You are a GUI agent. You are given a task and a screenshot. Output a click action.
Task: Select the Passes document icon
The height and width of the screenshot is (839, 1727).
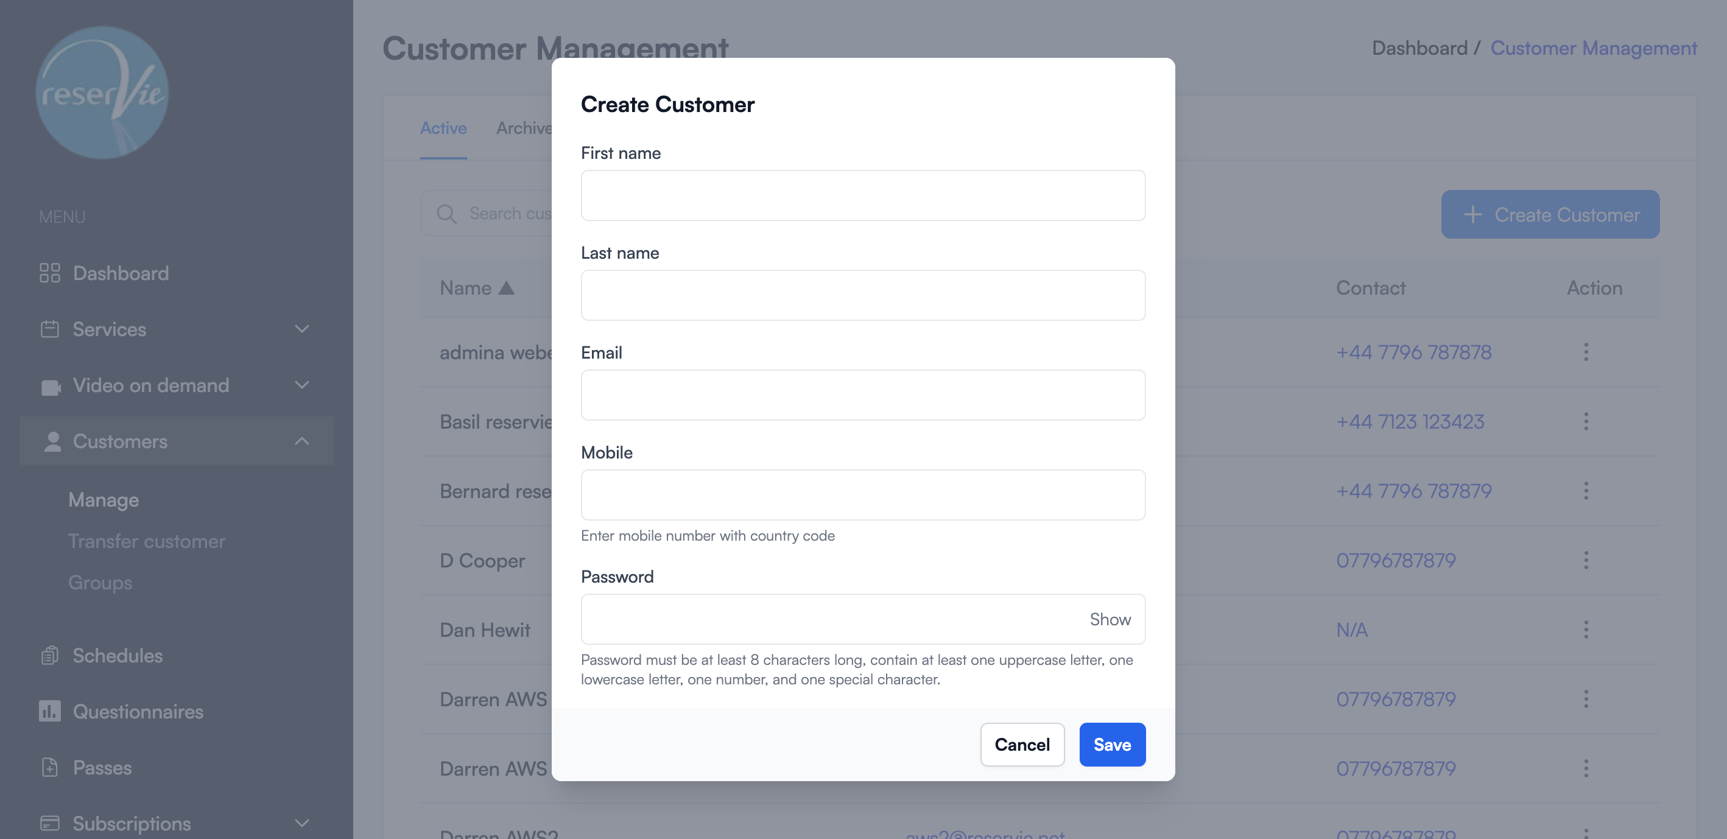49,767
